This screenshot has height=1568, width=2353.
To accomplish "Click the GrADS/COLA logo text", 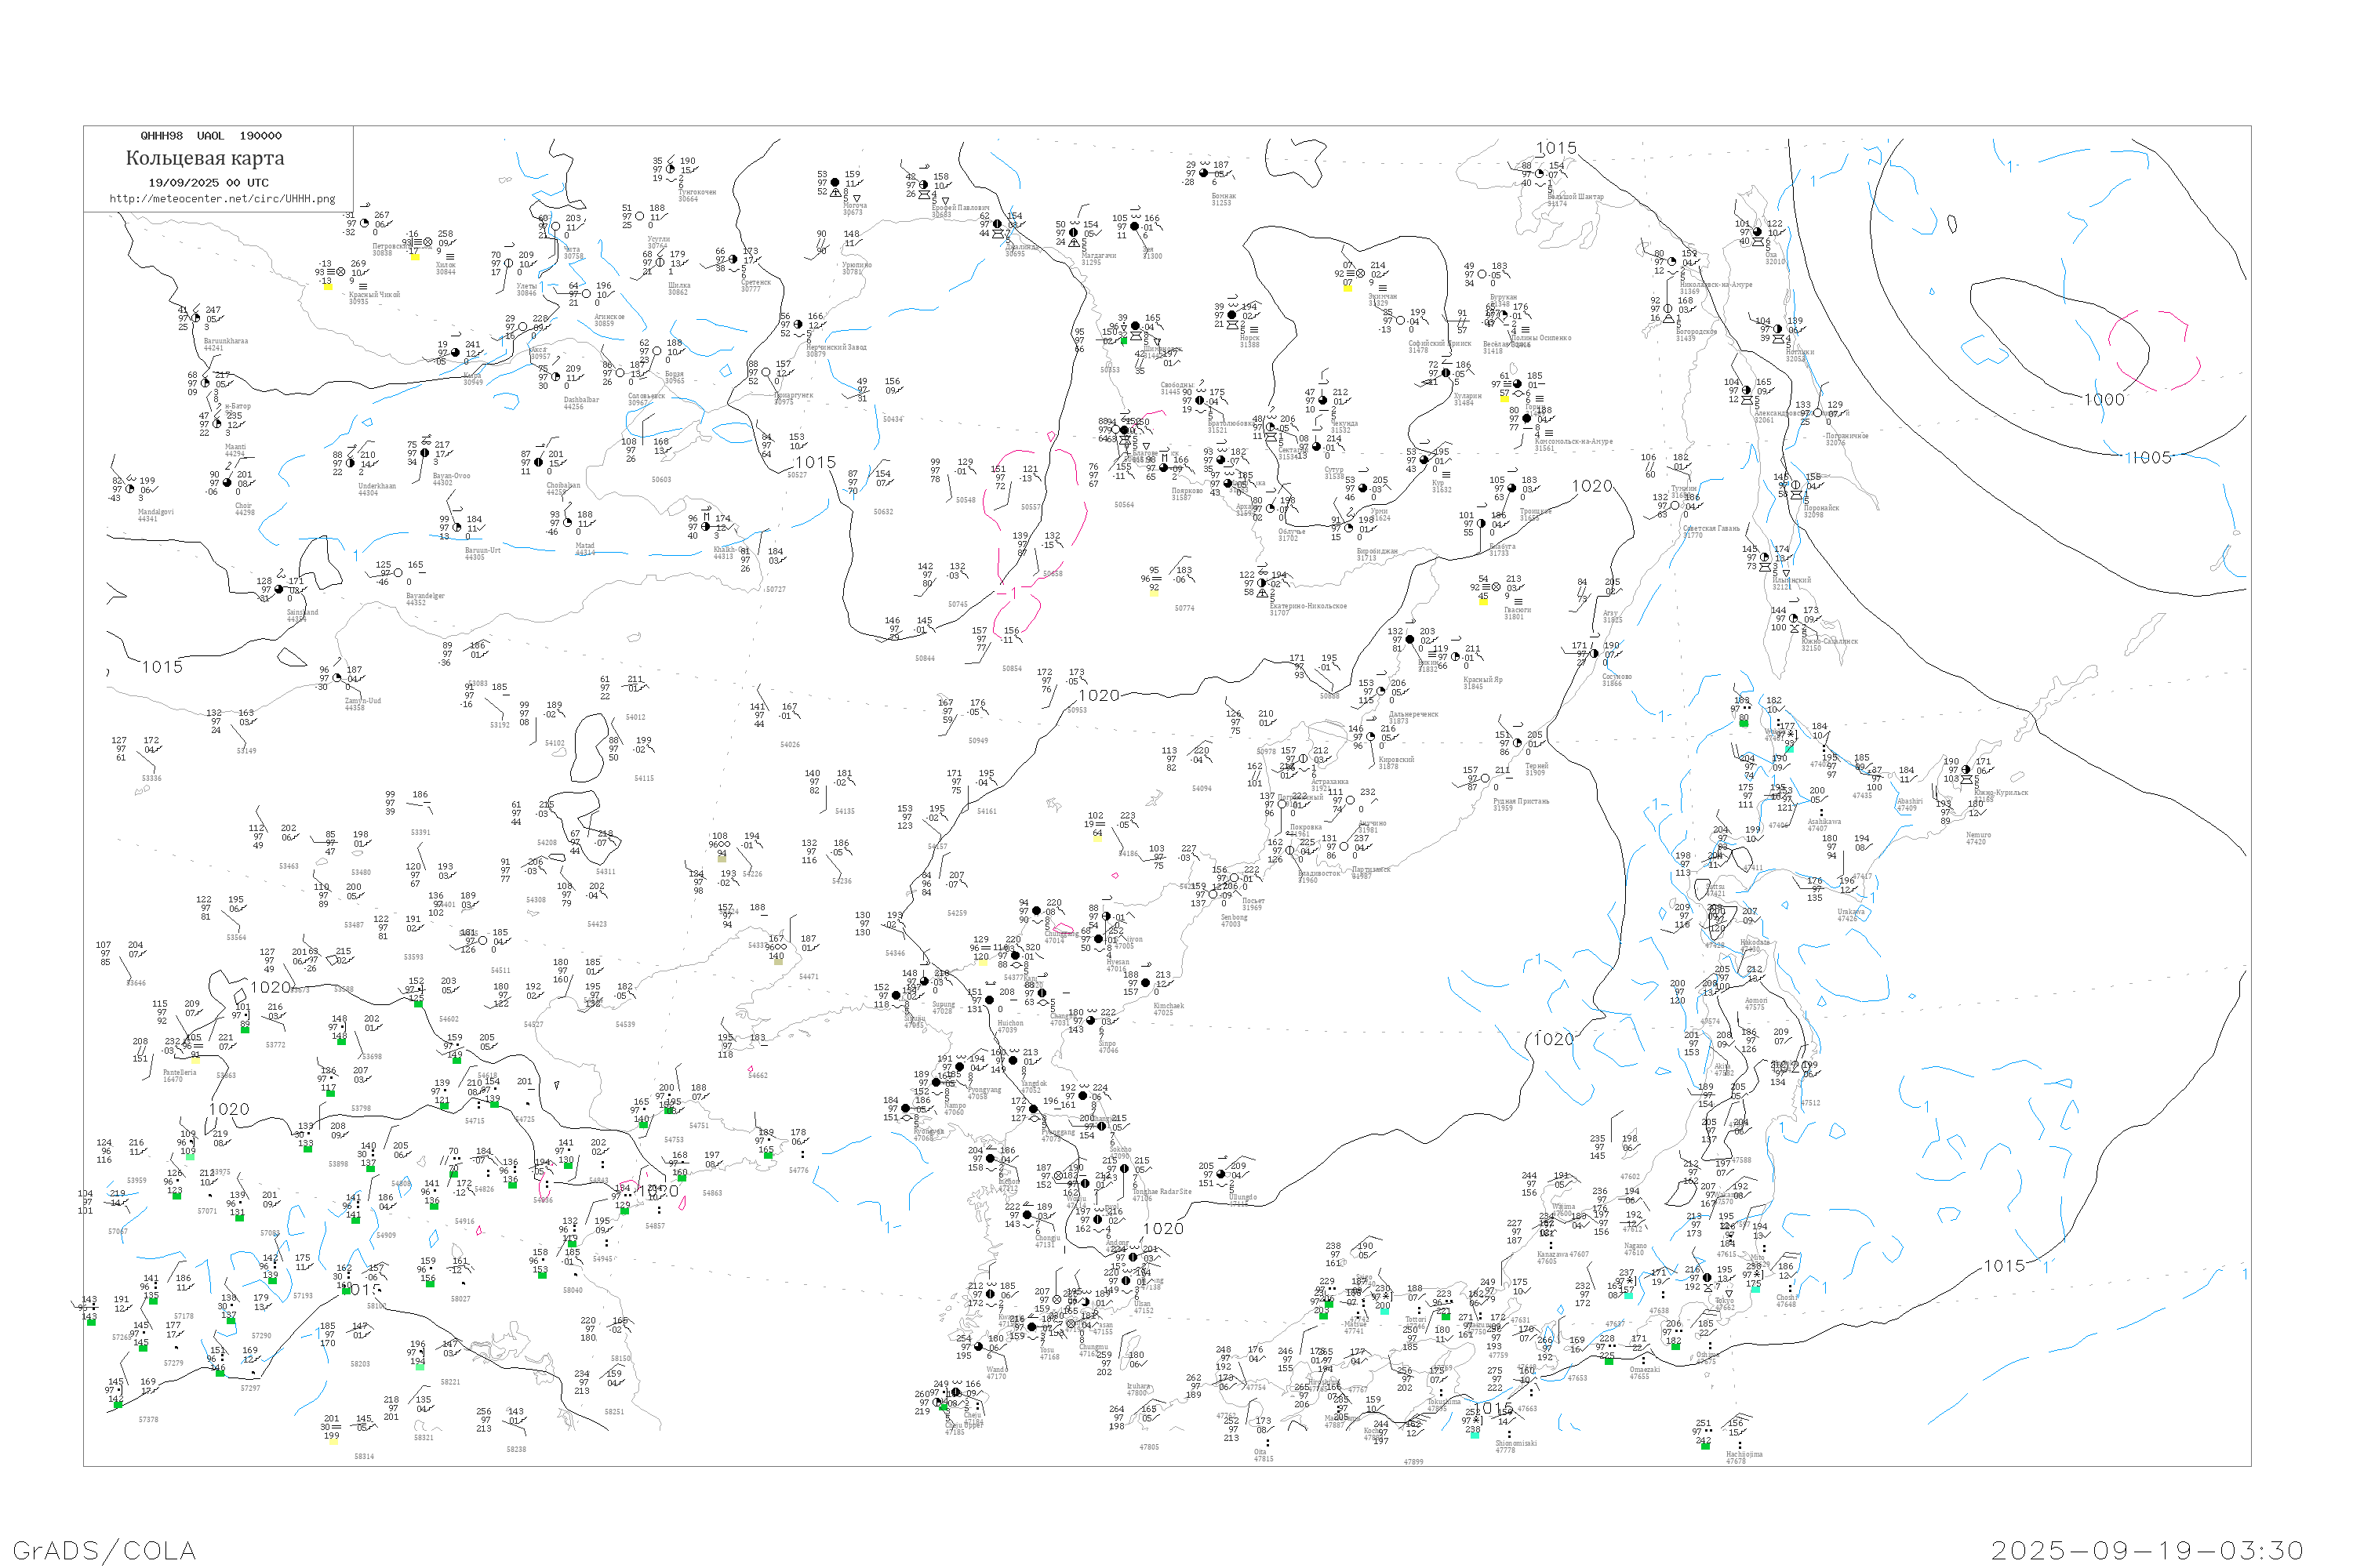I will pos(104,1550).
